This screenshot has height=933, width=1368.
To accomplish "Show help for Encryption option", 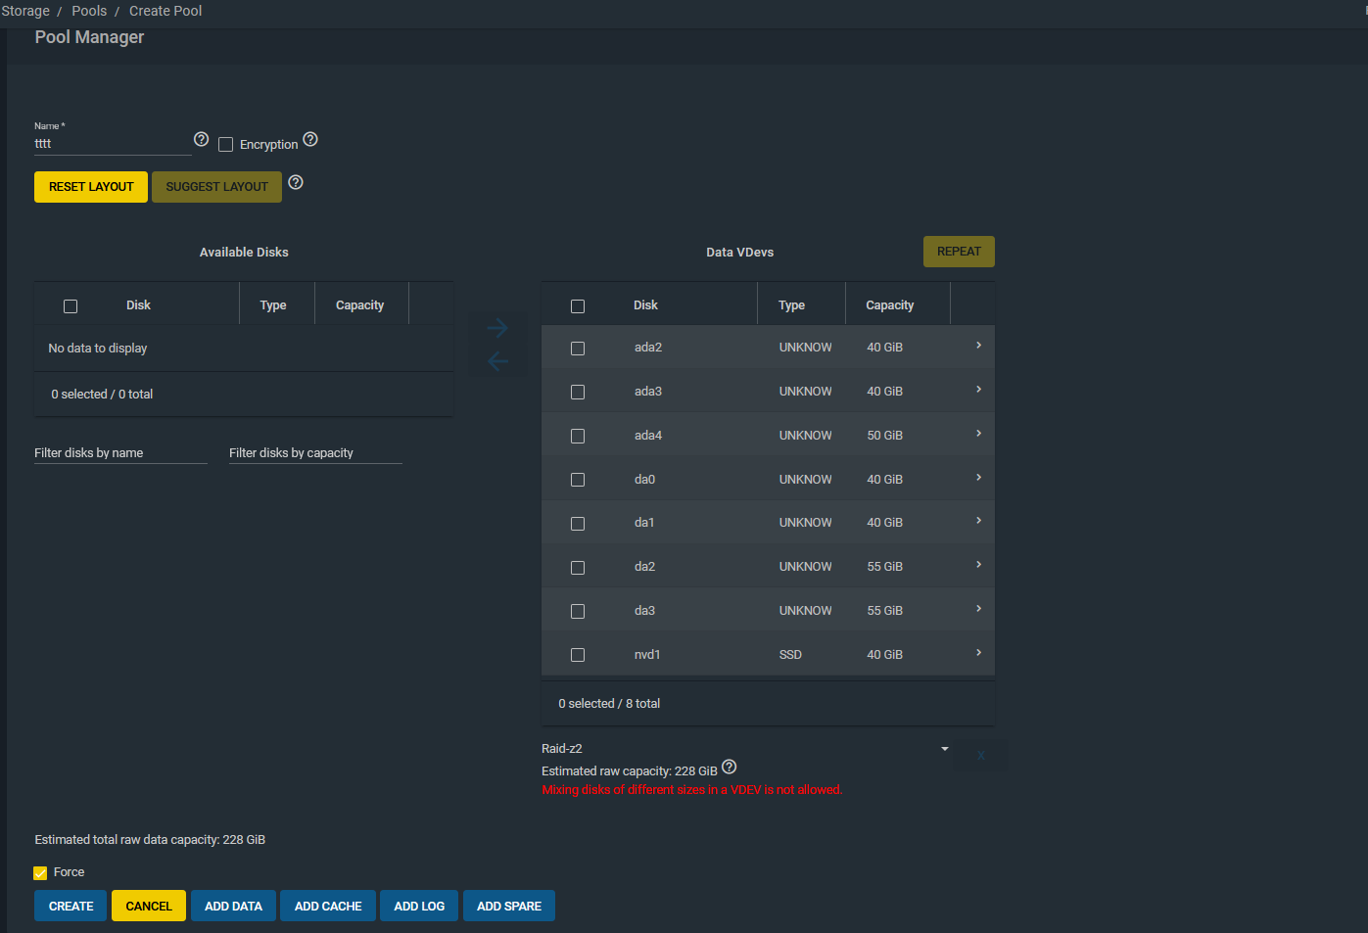I will tap(310, 139).
